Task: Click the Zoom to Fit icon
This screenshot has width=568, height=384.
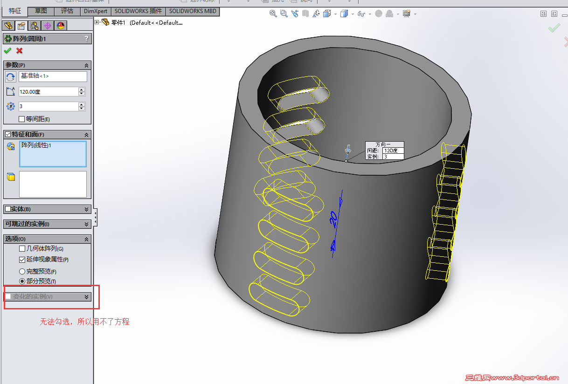Action: click(273, 14)
